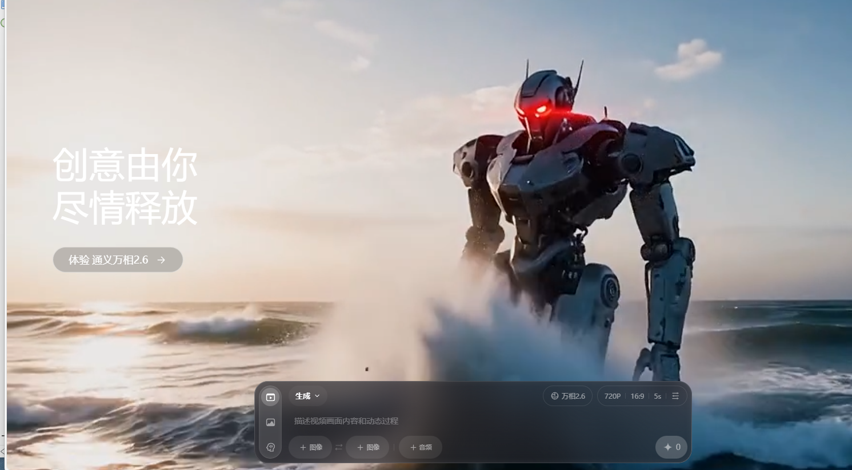Click the 创意由你 尽情释放 headline
This screenshot has height=470, width=852.
[x=125, y=187]
